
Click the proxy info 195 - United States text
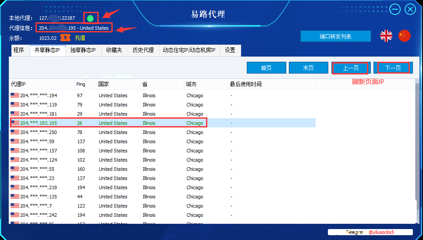(88, 28)
